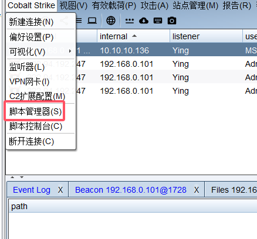Open the keystrokes keyboard icon

(158, 21)
